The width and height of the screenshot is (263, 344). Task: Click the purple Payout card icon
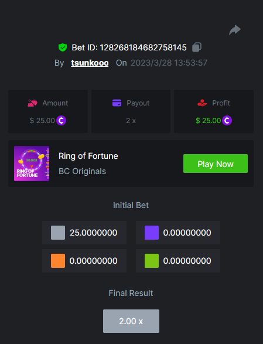tap(117, 103)
